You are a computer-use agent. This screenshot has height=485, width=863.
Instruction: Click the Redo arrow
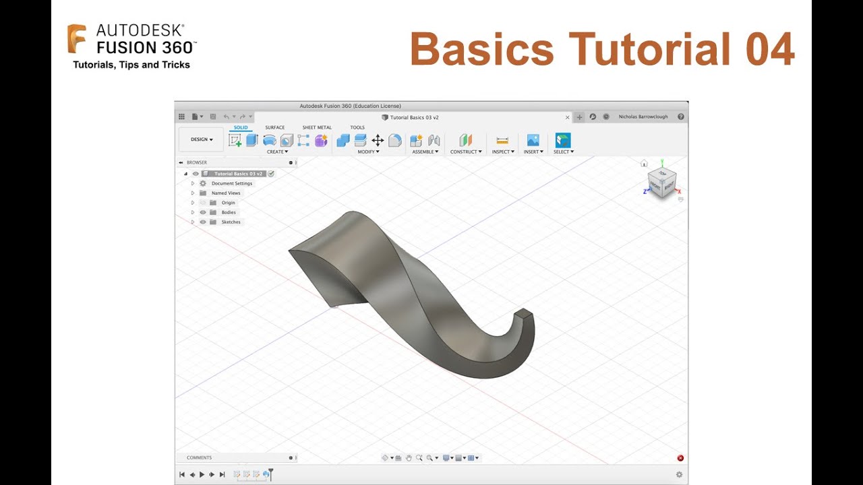click(x=243, y=117)
